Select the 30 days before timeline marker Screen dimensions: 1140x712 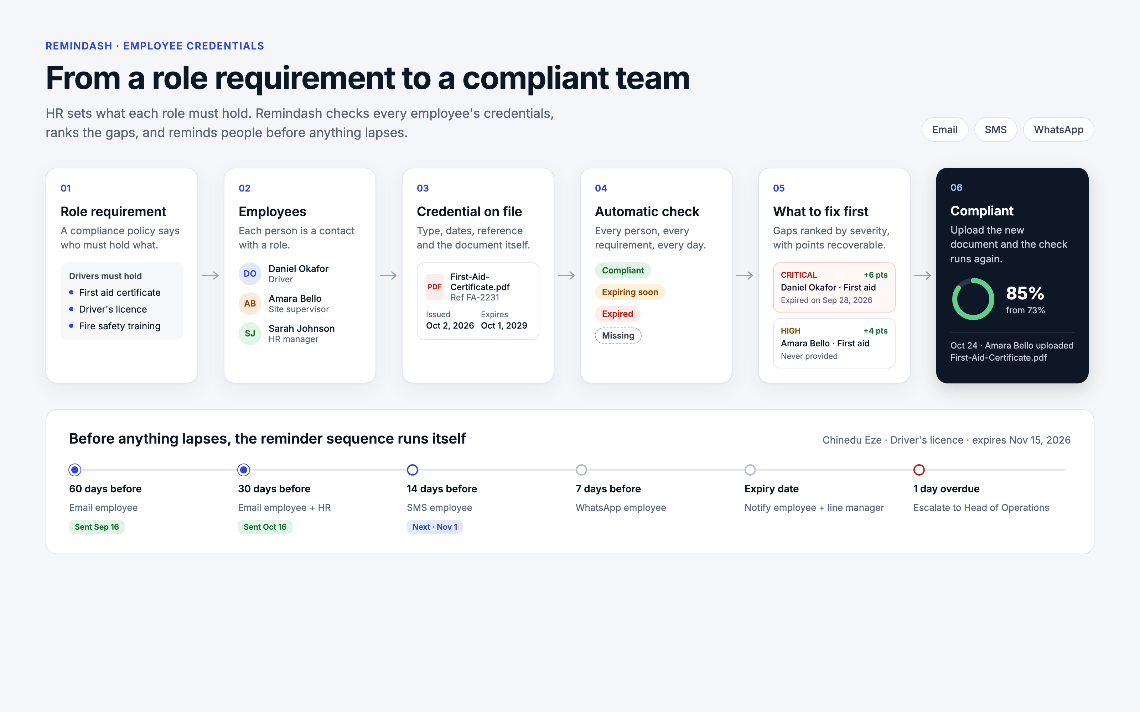244,470
